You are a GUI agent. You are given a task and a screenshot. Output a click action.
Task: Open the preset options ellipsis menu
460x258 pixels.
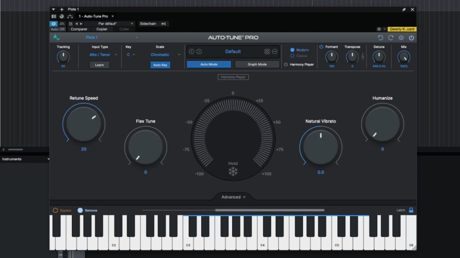(274, 52)
